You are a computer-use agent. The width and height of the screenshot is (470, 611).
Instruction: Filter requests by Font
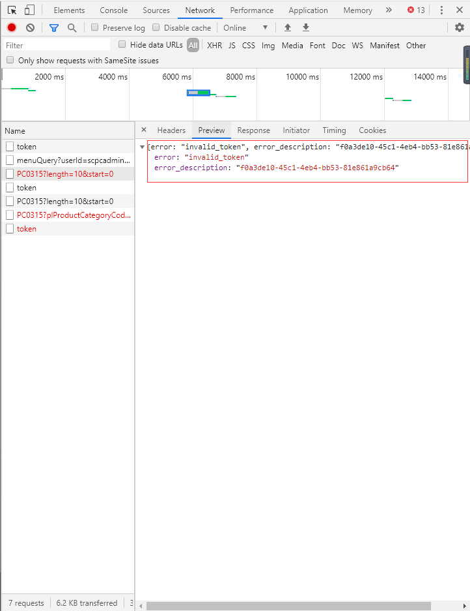(x=318, y=45)
